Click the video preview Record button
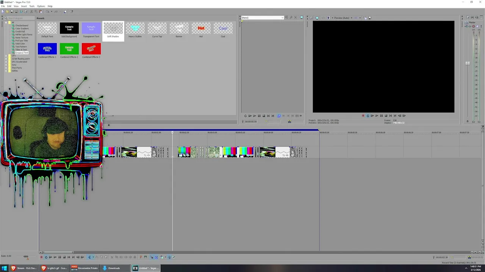 363,116
